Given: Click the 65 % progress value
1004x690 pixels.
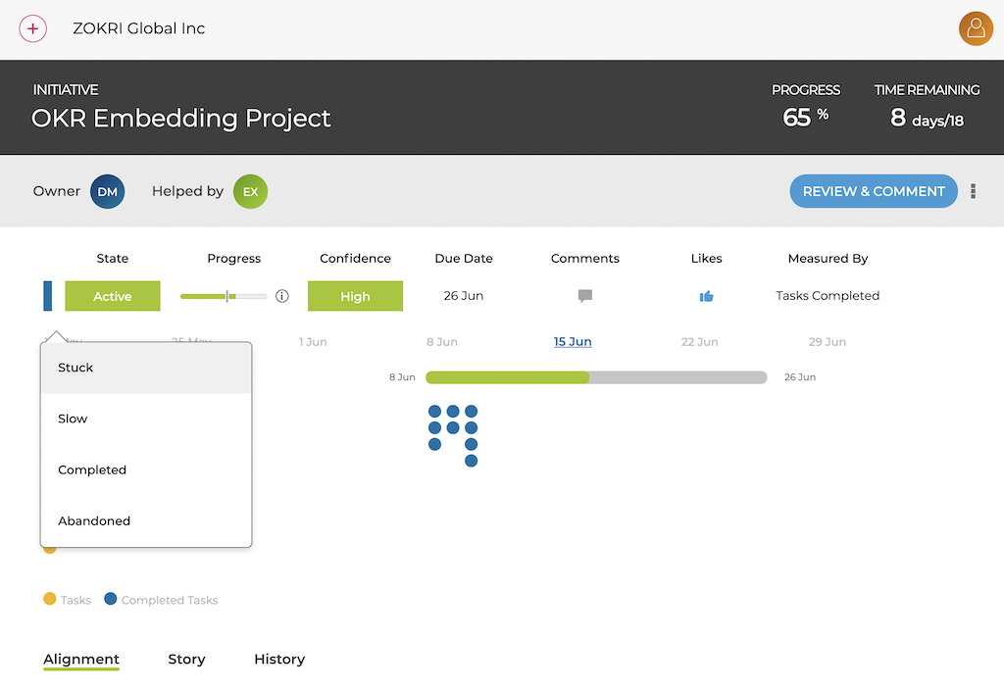Looking at the screenshot, I should tap(805, 118).
